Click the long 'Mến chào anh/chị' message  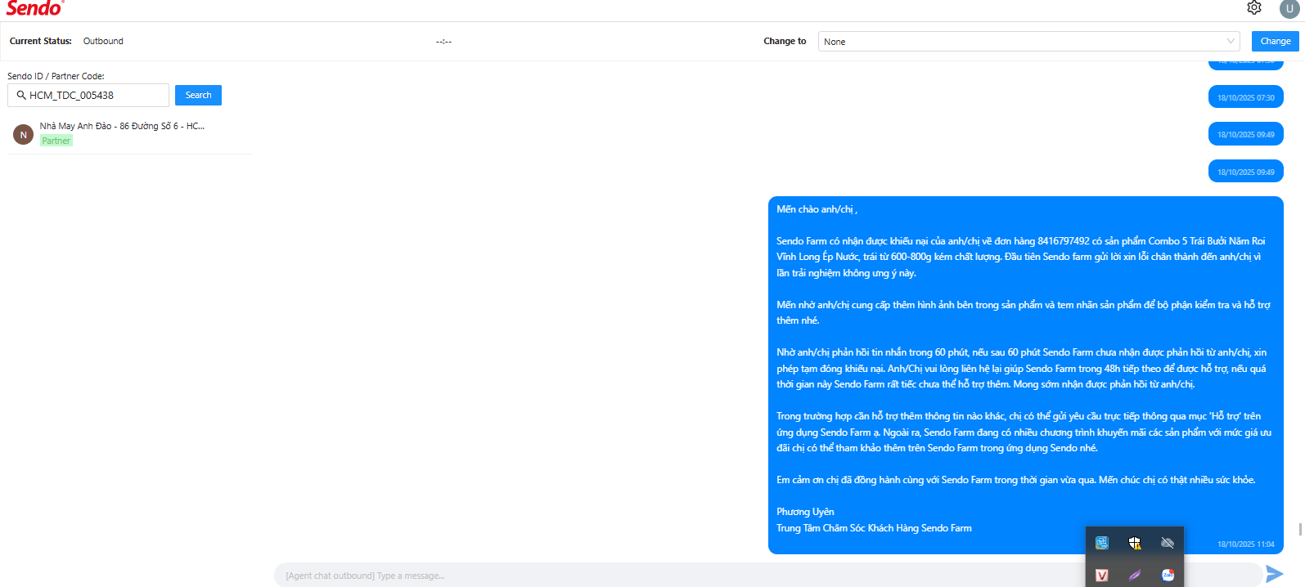coord(1025,375)
